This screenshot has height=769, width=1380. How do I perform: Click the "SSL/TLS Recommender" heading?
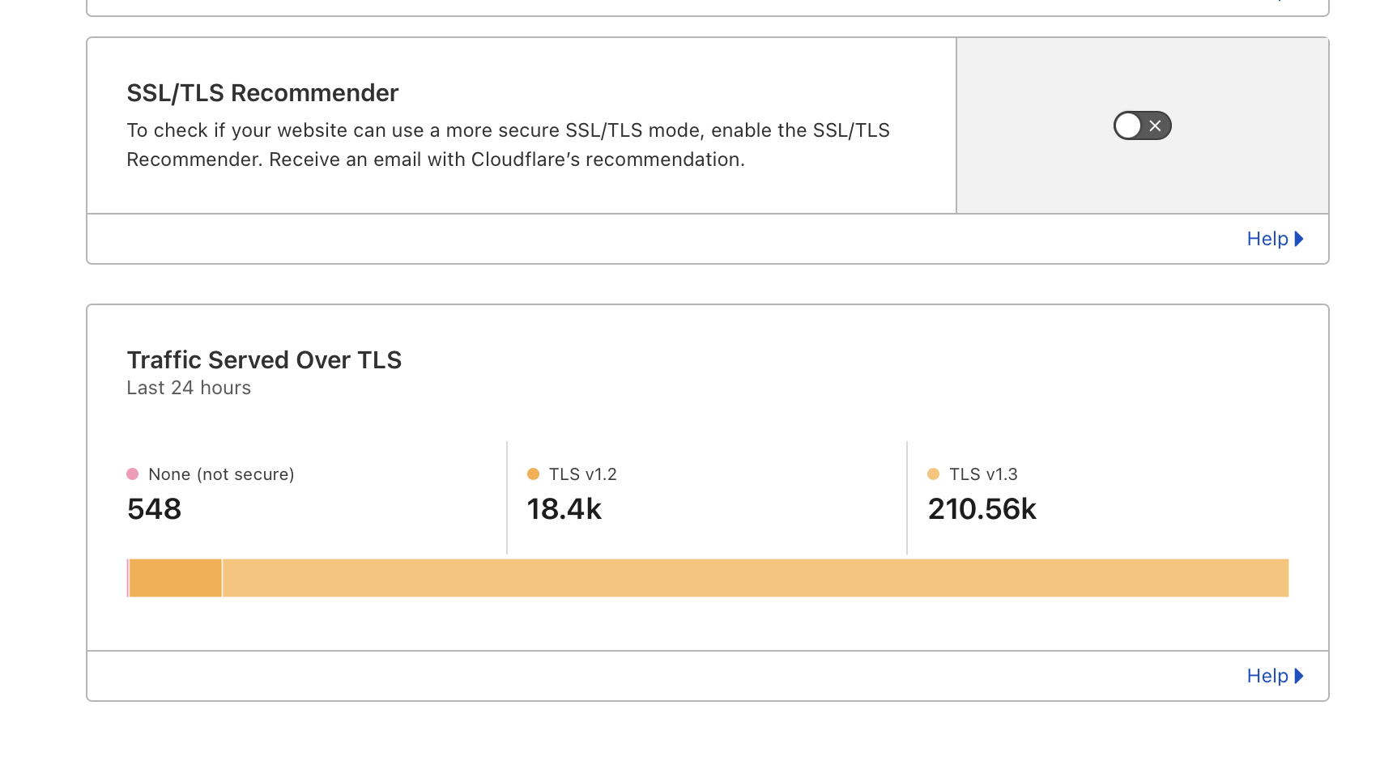click(x=262, y=93)
